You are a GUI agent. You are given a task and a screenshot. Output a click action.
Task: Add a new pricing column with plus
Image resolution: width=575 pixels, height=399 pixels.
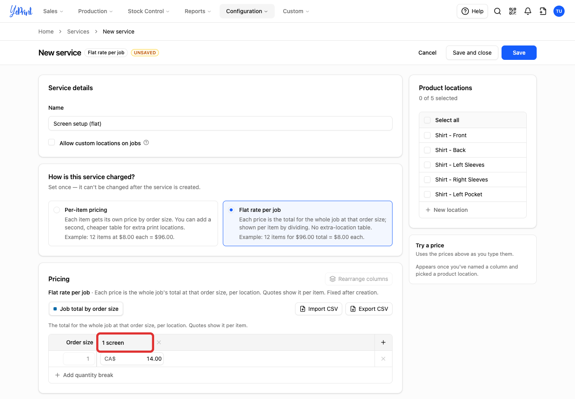[x=383, y=342]
